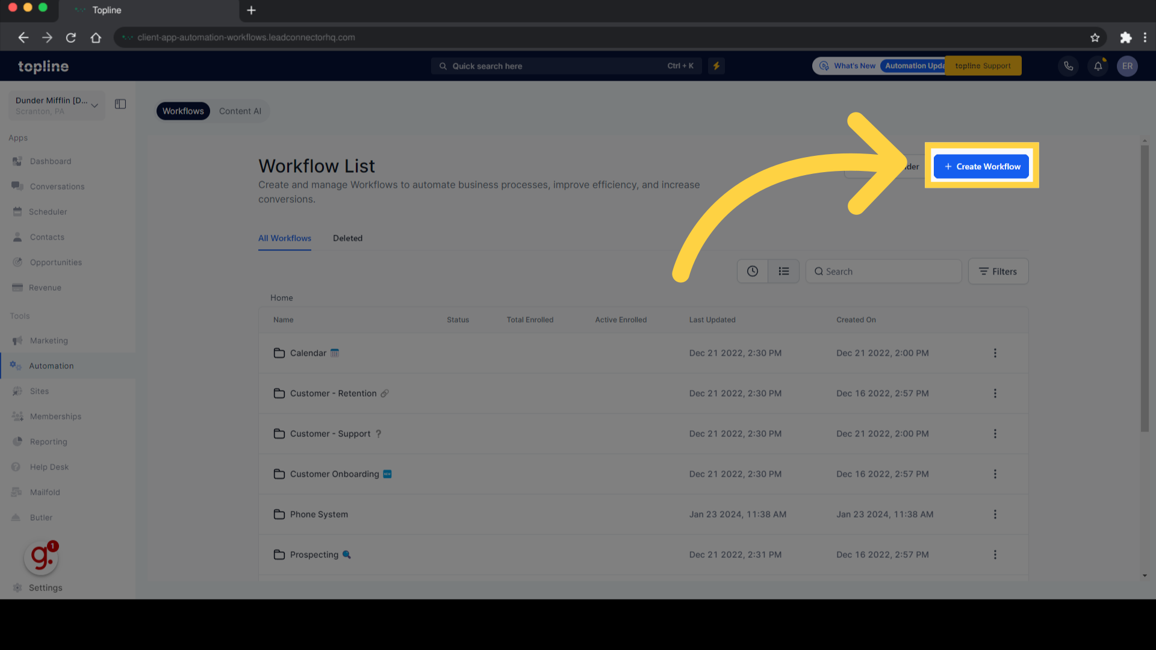The height and width of the screenshot is (650, 1156).
Task: Switch to recent view with clock icon
Action: [x=753, y=271]
